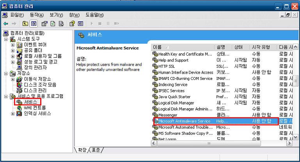Expand the 공유 폴더 node
Viewport: 300px width, 162px height.
point(12,51)
